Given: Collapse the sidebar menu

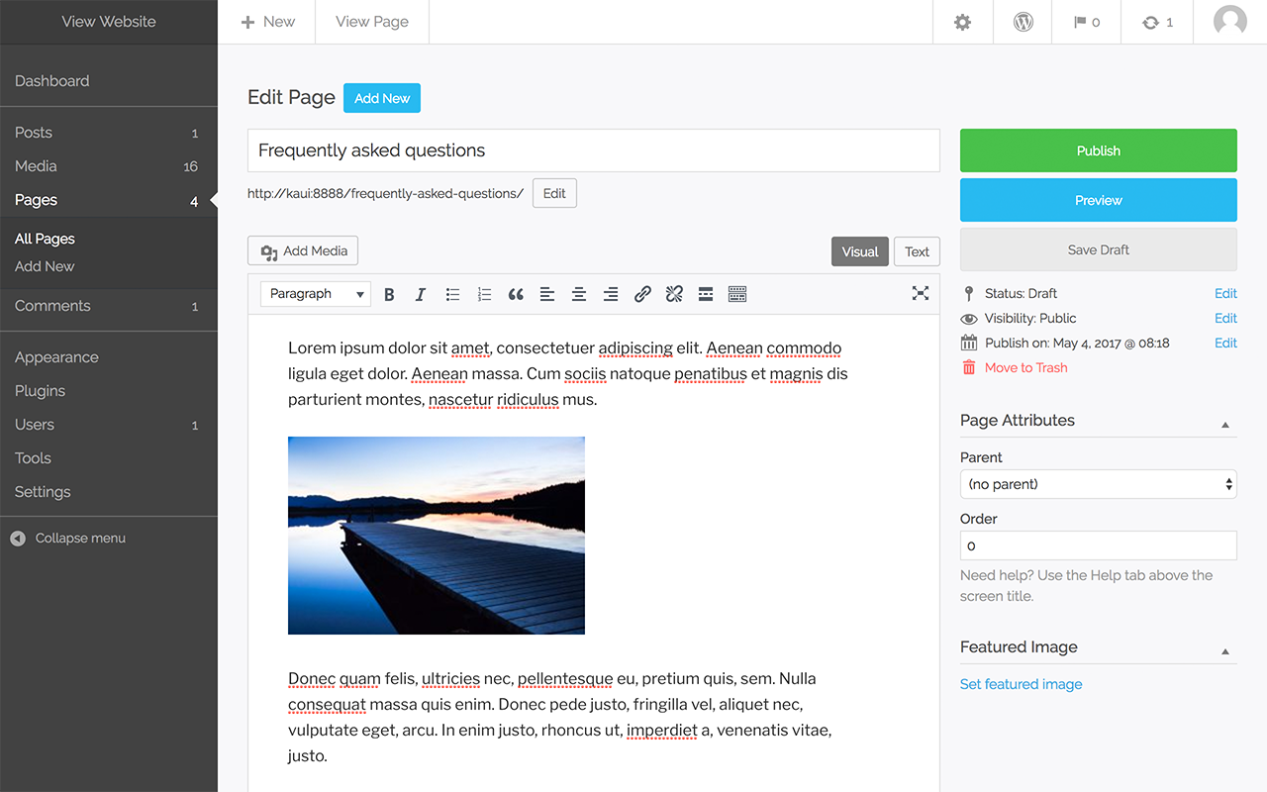Looking at the screenshot, I should click(69, 539).
